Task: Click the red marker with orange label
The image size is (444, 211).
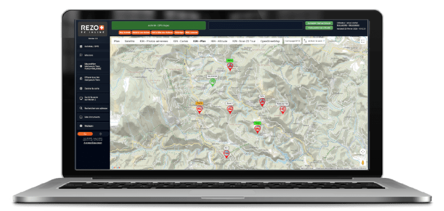Action: coord(200,110)
